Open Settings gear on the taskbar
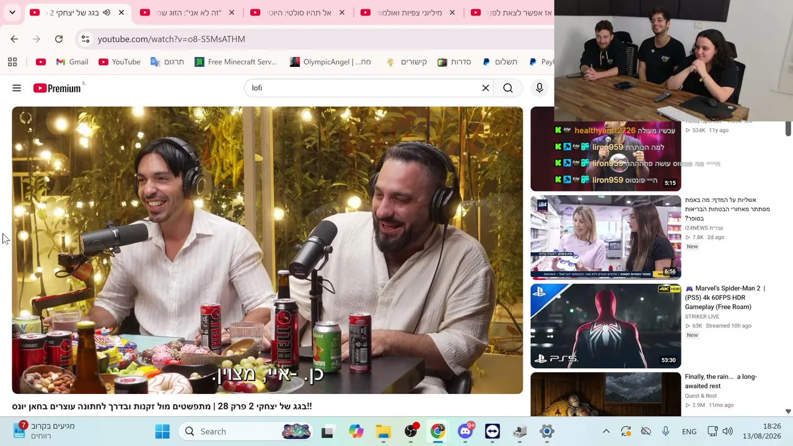Image resolution: width=793 pixels, height=446 pixels. [x=547, y=431]
